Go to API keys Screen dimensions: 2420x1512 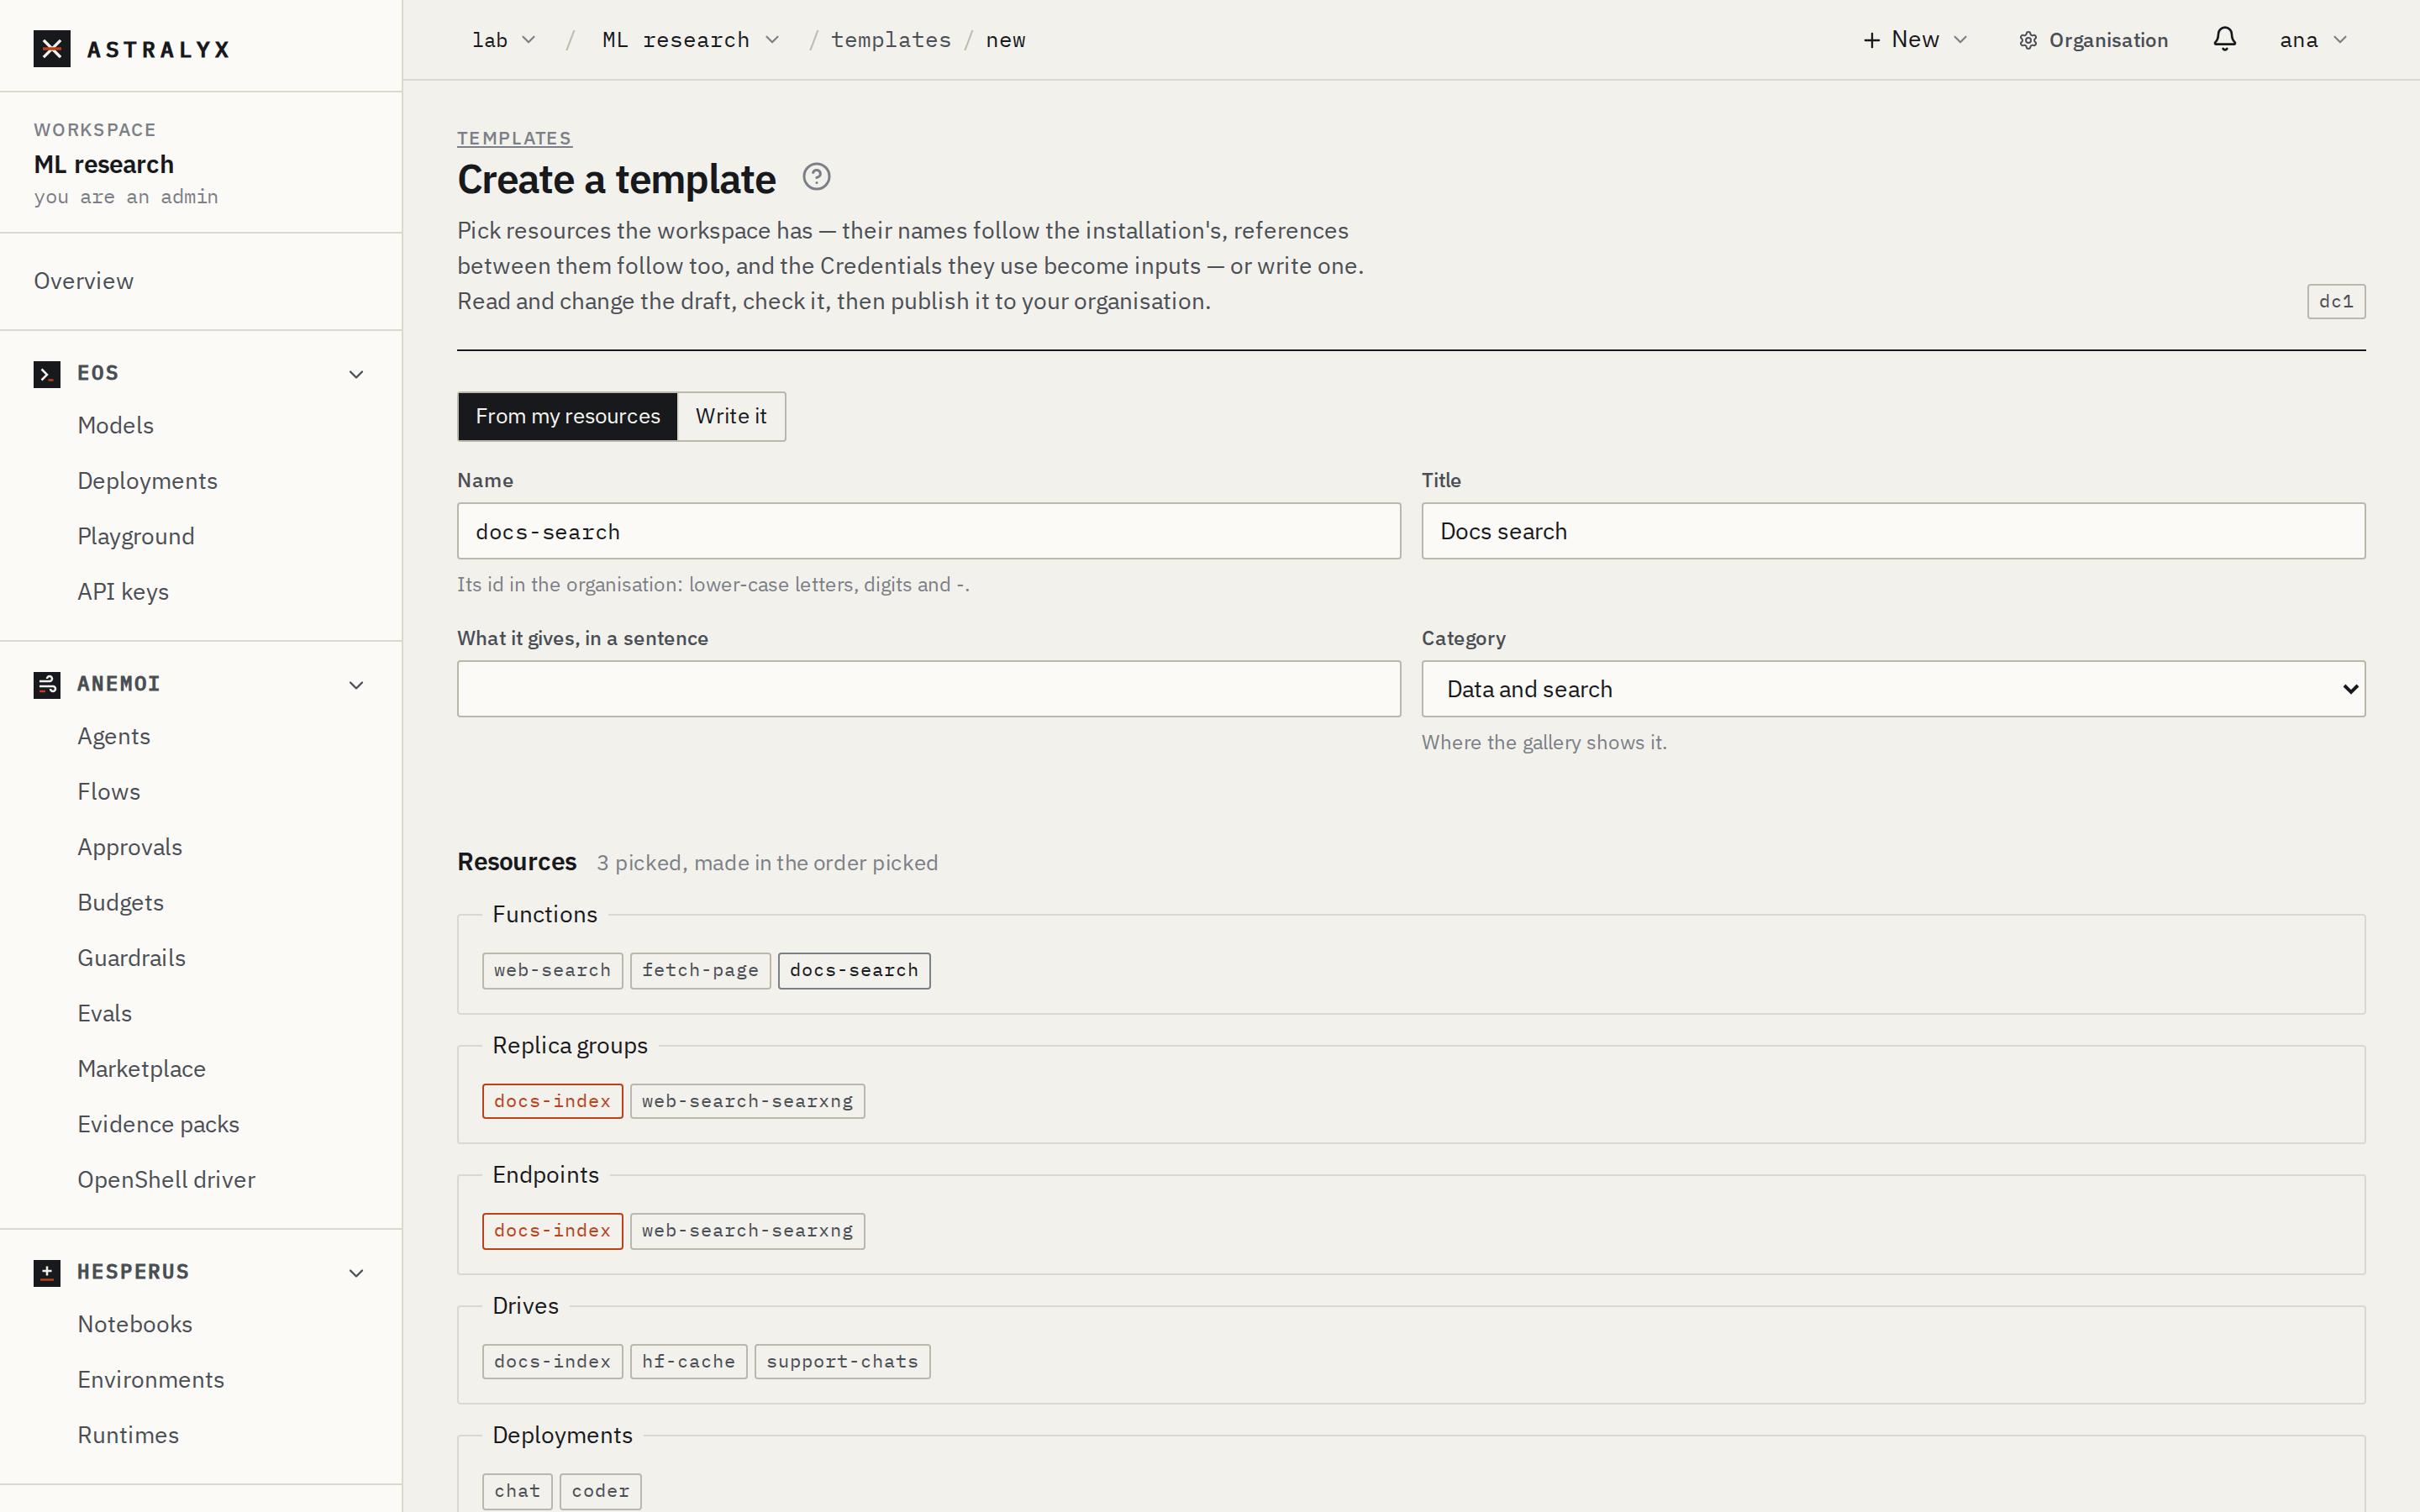click(123, 592)
